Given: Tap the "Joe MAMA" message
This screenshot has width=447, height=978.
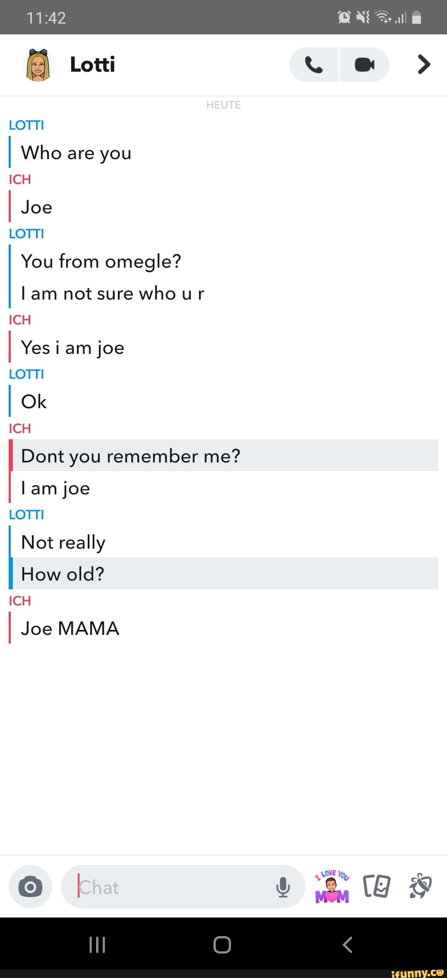Looking at the screenshot, I should 70,629.
